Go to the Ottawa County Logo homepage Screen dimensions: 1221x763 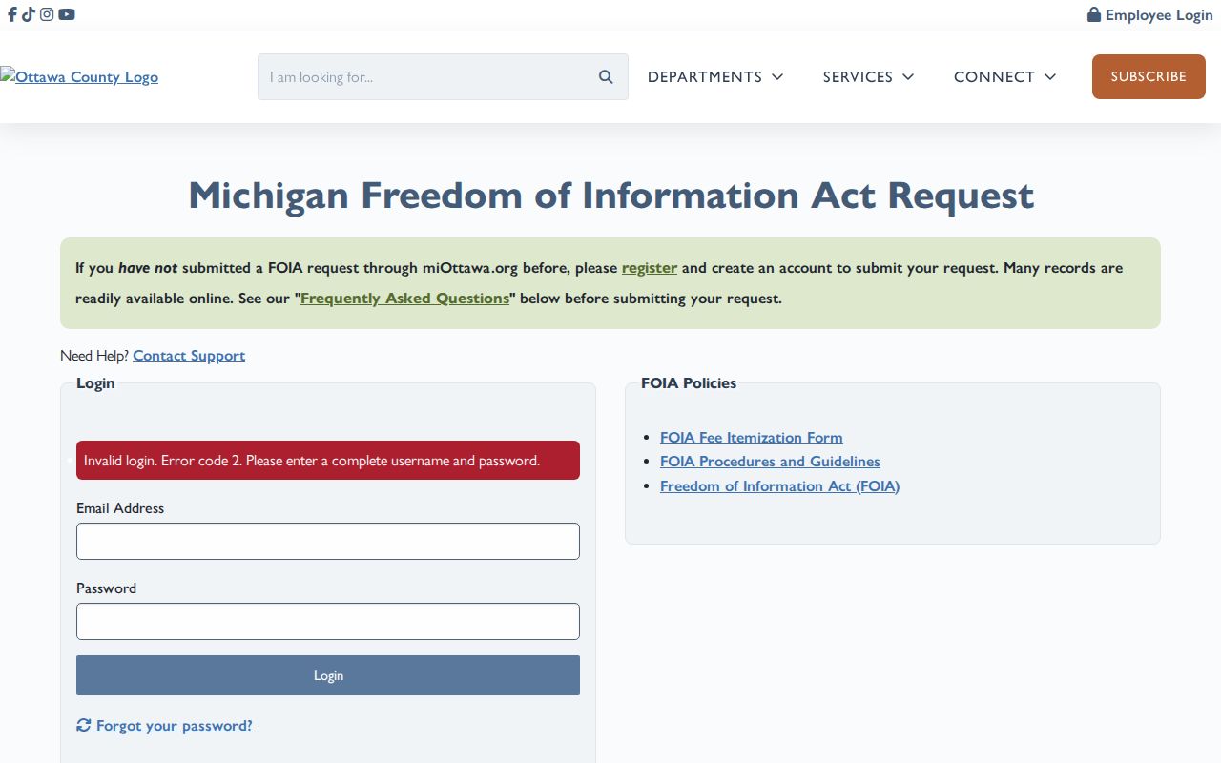pos(79,77)
